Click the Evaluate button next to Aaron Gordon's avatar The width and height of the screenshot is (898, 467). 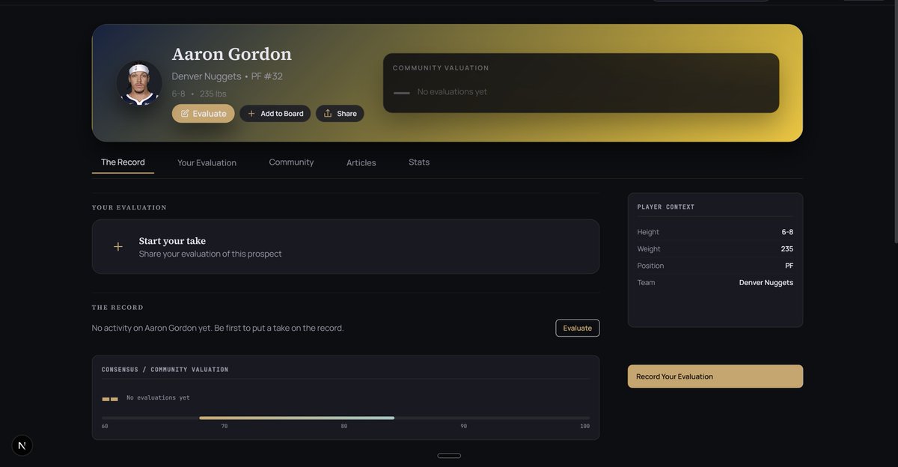203,114
